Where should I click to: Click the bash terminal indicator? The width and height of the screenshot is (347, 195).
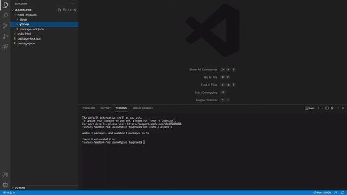coord(310,108)
